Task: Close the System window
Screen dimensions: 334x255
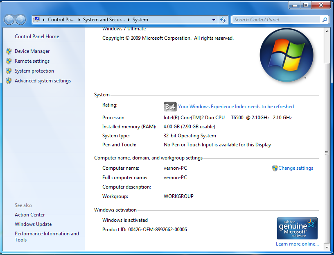Action: (x=321, y=5)
